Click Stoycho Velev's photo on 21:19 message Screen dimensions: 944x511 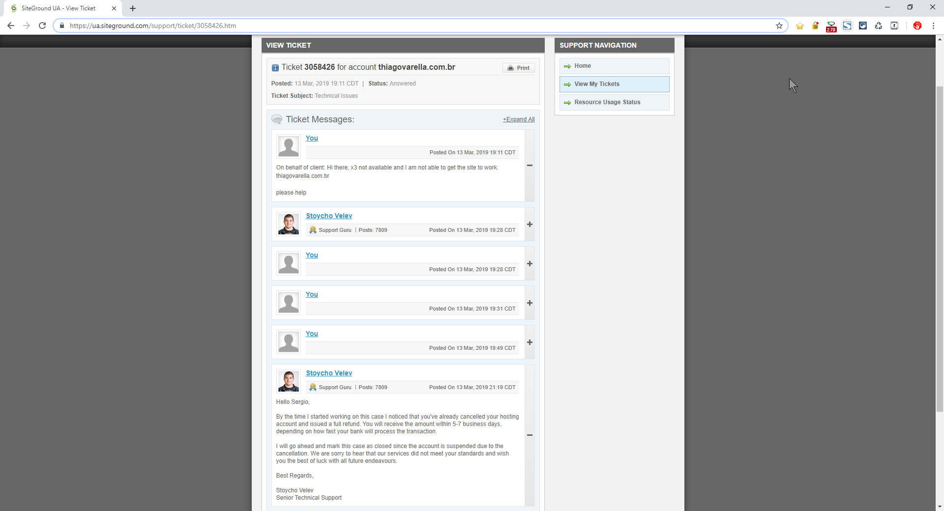pos(289,381)
